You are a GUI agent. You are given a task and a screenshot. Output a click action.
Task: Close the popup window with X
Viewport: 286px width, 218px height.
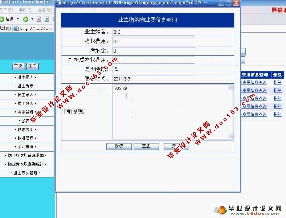click(x=236, y=3)
